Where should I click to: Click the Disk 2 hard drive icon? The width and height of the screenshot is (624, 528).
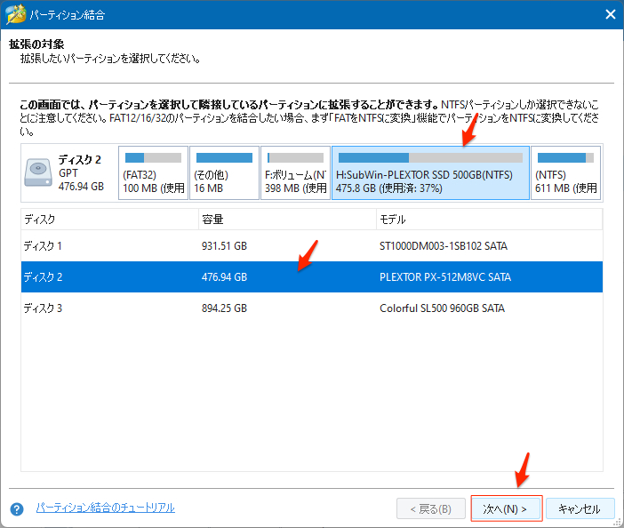[x=39, y=172]
